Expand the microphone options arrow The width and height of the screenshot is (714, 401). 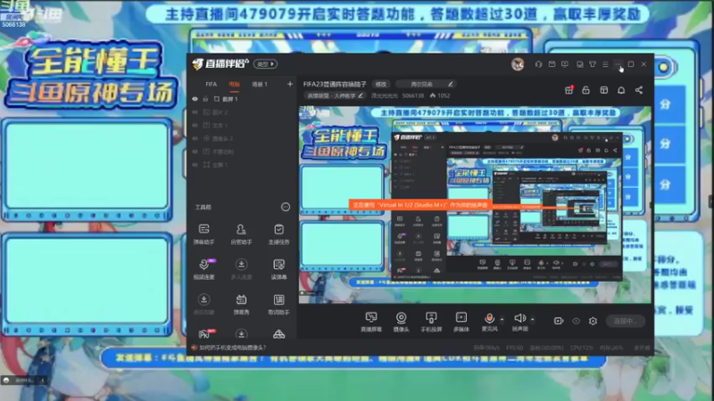click(x=502, y=319)
